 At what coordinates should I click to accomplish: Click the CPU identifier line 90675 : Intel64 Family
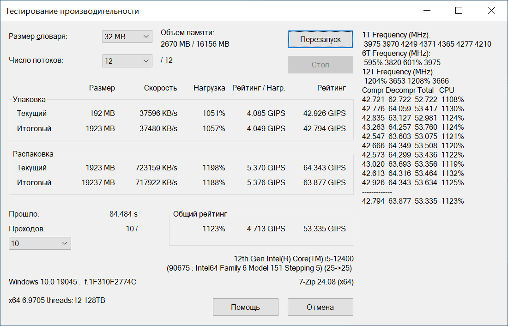coord(259,268)
